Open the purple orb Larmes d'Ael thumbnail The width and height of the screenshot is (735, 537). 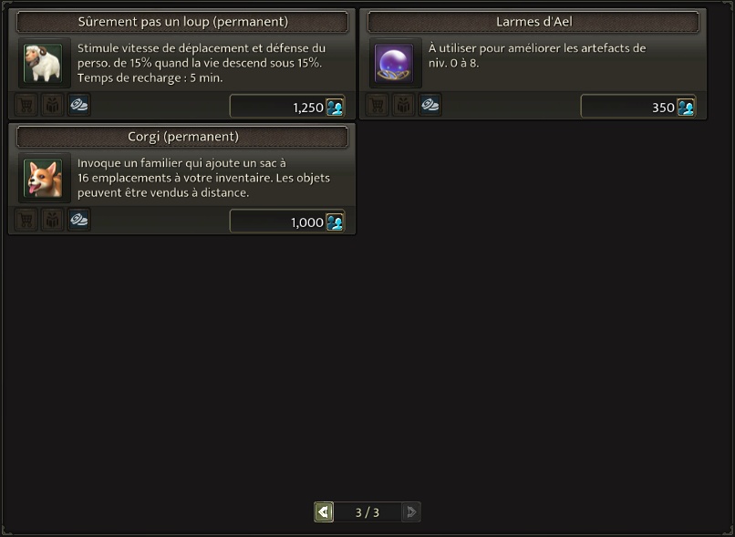coord(395,63)
